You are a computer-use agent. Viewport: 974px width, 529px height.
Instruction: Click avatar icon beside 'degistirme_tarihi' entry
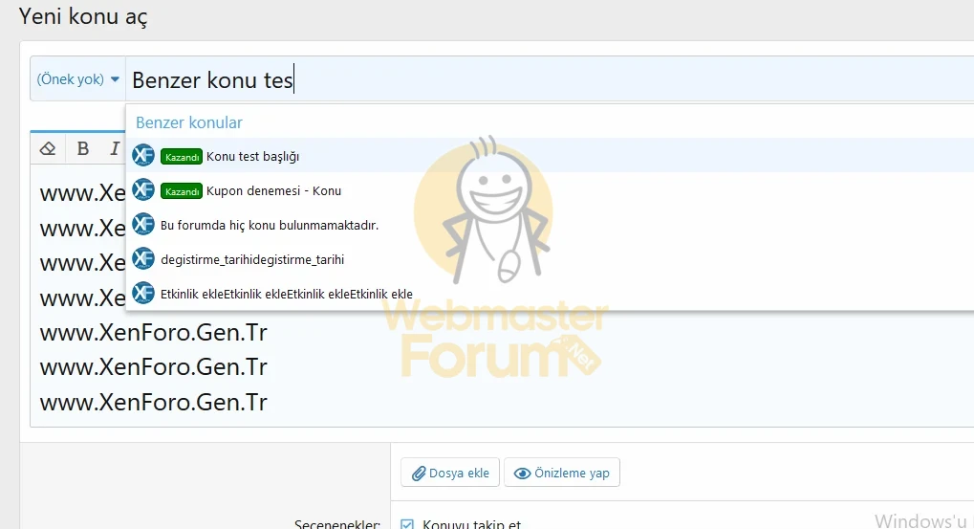143,259
